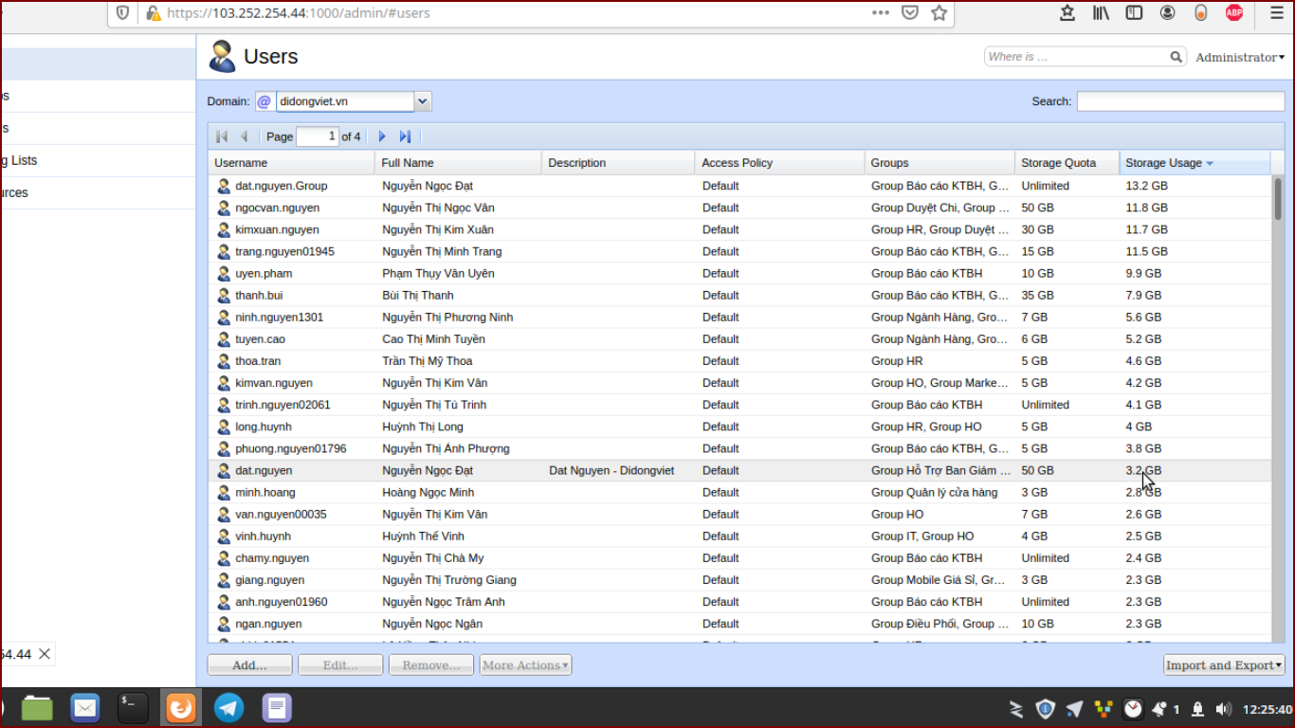
Task: Toggle Firefox sidebar view icon
Action: 1134,12
